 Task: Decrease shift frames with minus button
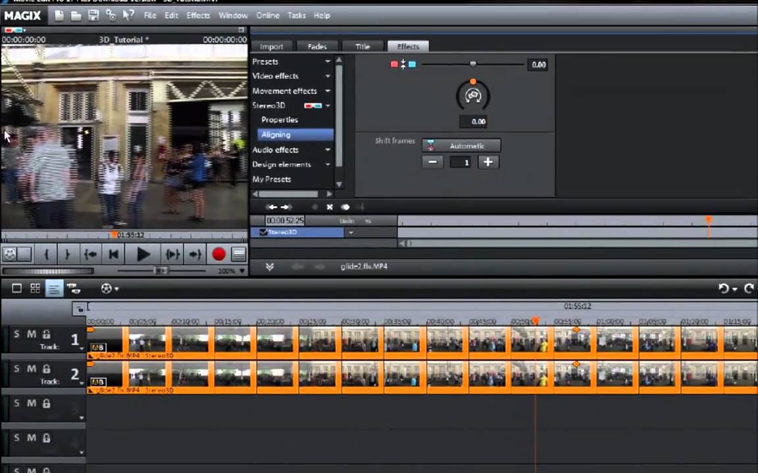[x=433, y=162]
